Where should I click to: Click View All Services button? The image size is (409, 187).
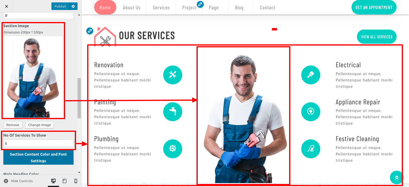tap(377, 37)
